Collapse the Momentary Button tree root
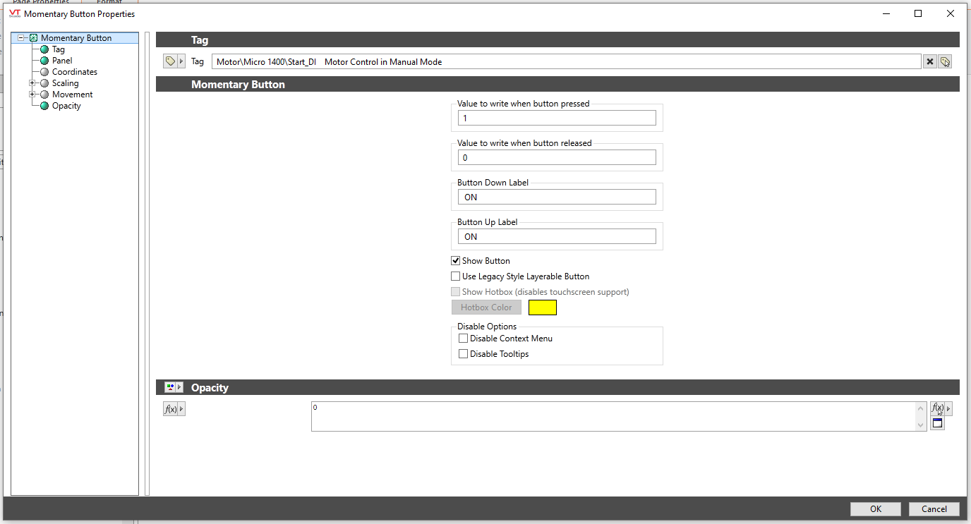This screenshot has height=524, width=971. point(22,38)
